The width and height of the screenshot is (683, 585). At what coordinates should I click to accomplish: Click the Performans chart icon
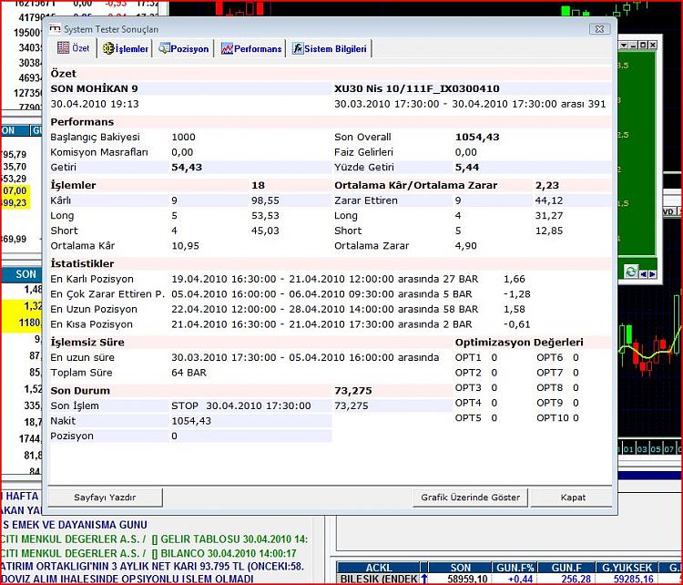[227, 49]
